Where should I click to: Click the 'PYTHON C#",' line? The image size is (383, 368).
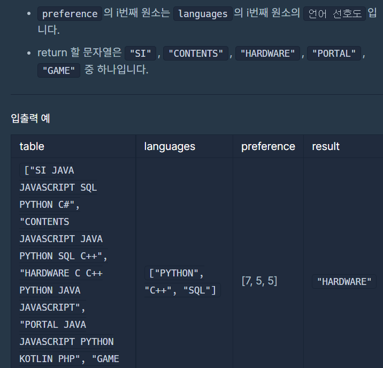pos(50,205)
